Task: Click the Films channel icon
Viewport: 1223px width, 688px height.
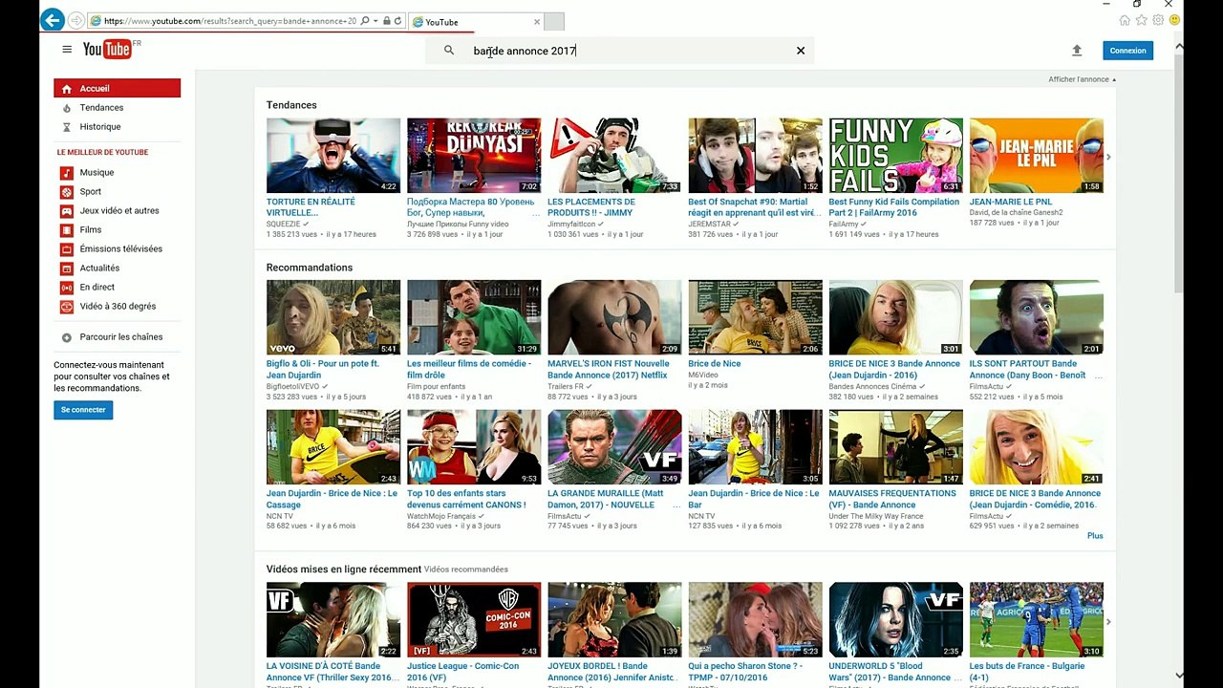Action: 67,230
